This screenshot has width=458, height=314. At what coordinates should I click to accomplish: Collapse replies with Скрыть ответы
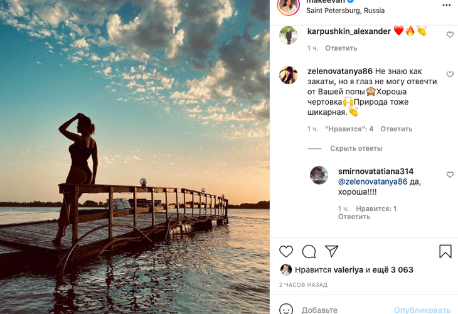coord(356,148)
